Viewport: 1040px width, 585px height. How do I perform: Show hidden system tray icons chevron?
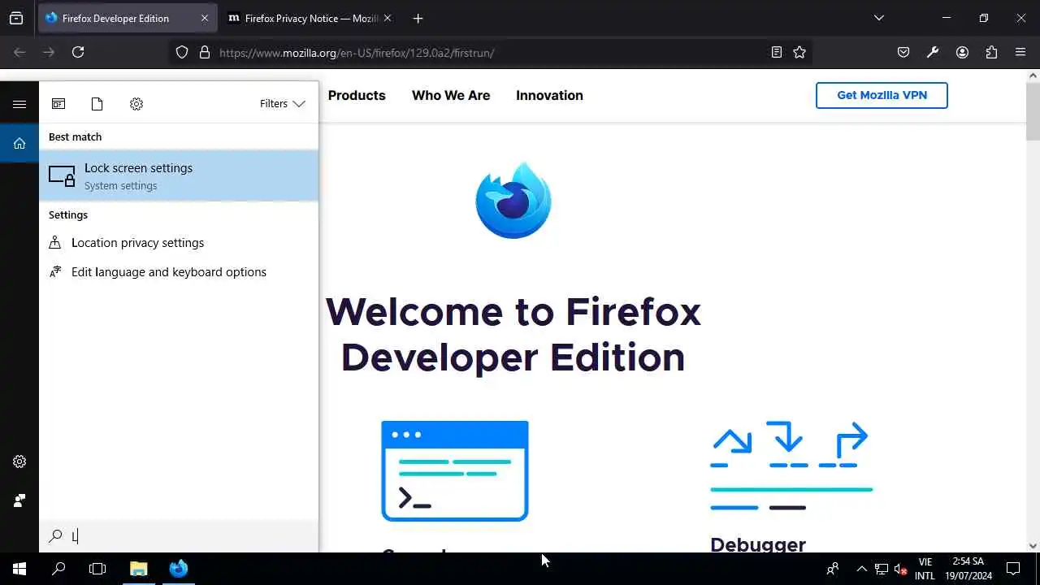tap(861, 569)
